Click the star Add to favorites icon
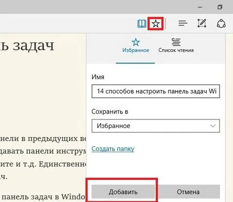 [x=156, y=24]
